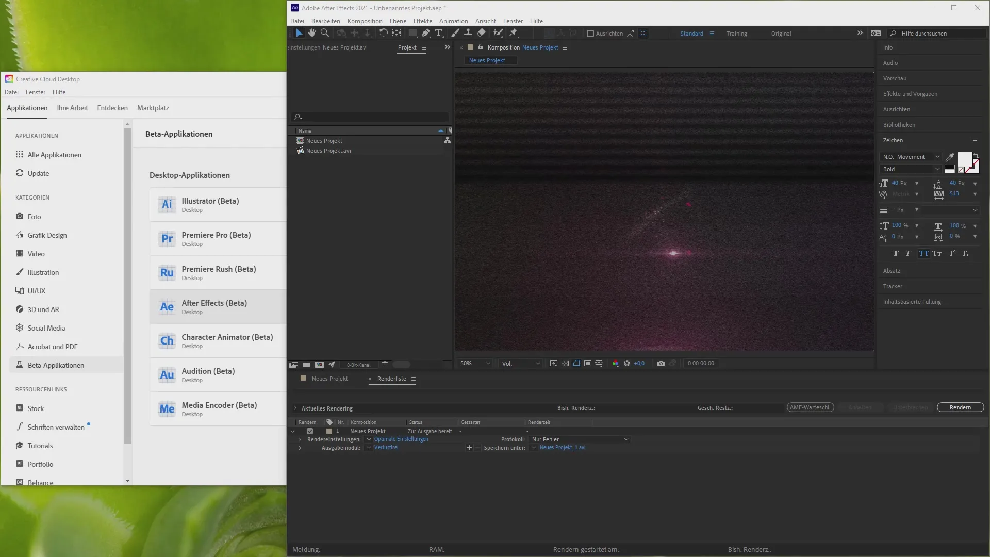Viewport: 990px width, 557px height.
Task: Open the Effekte menu
Action: point(423,21)
